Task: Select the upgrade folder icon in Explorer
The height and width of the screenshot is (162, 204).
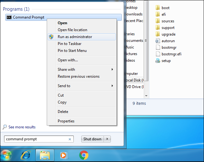Action: point(158,34)
